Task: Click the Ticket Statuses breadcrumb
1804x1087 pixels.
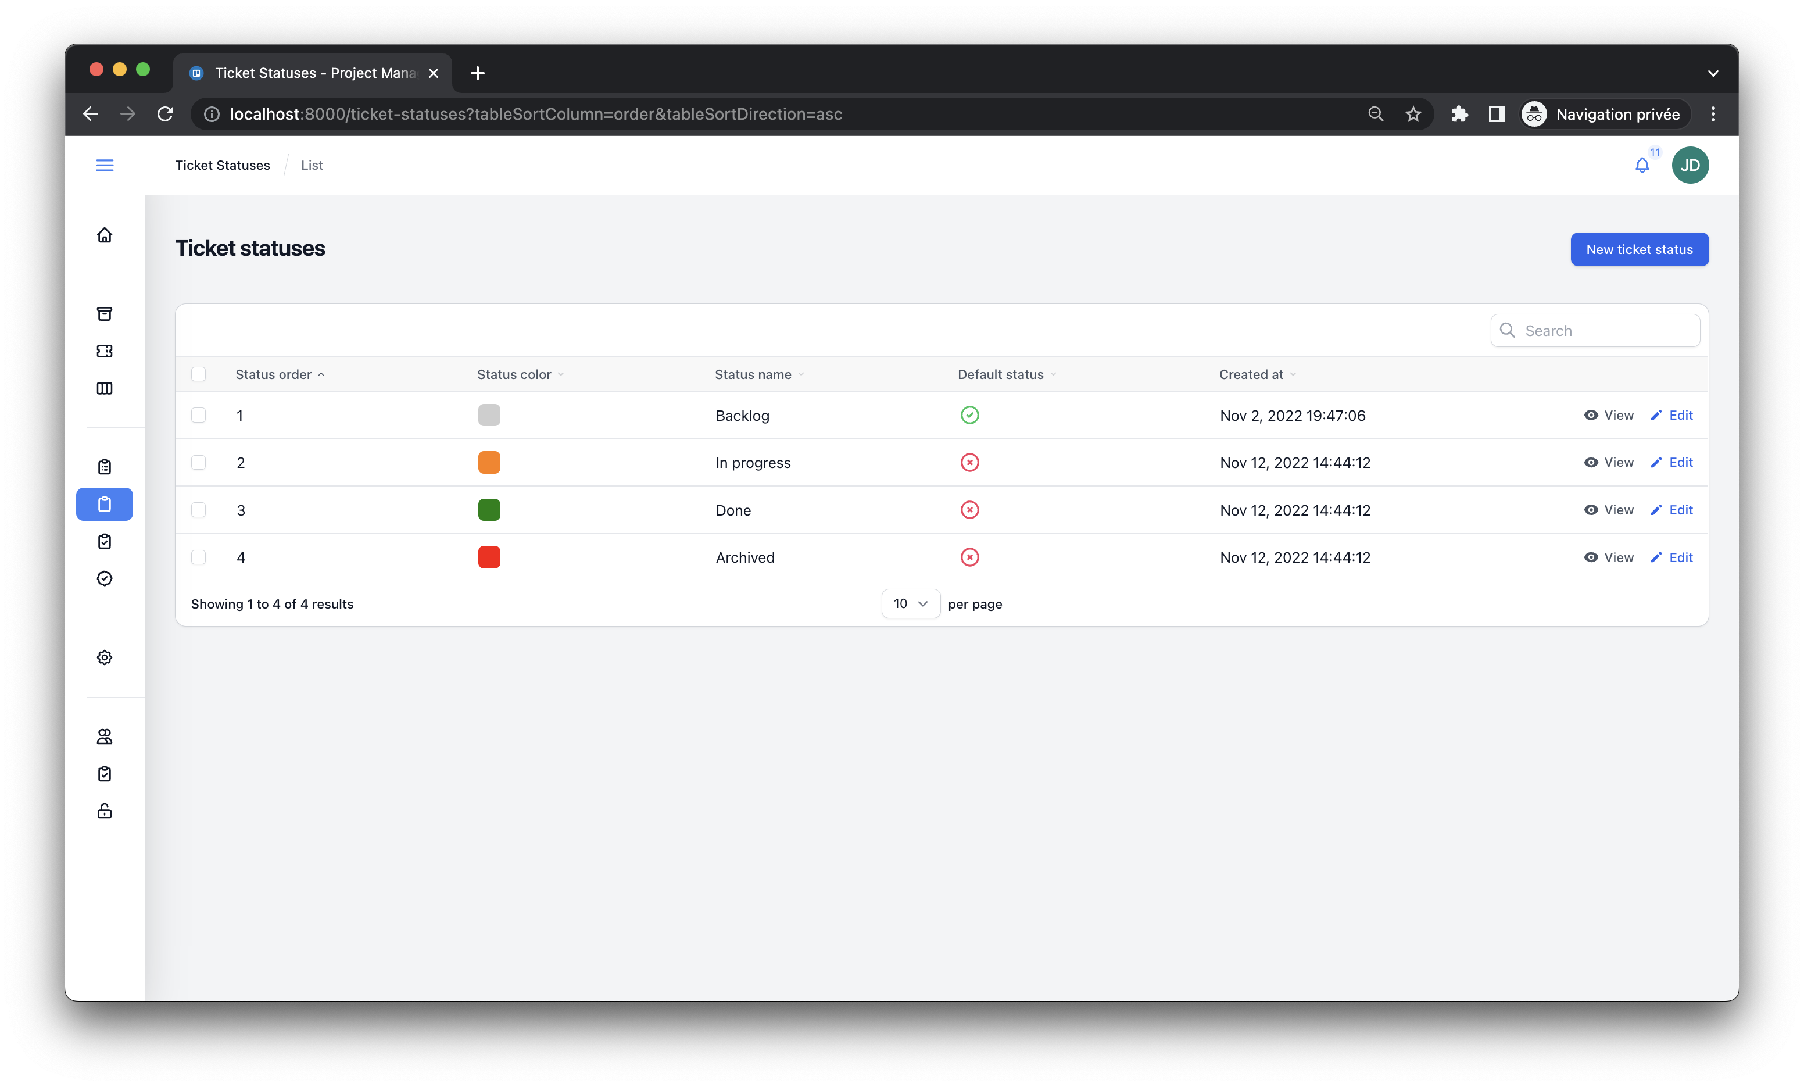Action: (x=223, y=166)
